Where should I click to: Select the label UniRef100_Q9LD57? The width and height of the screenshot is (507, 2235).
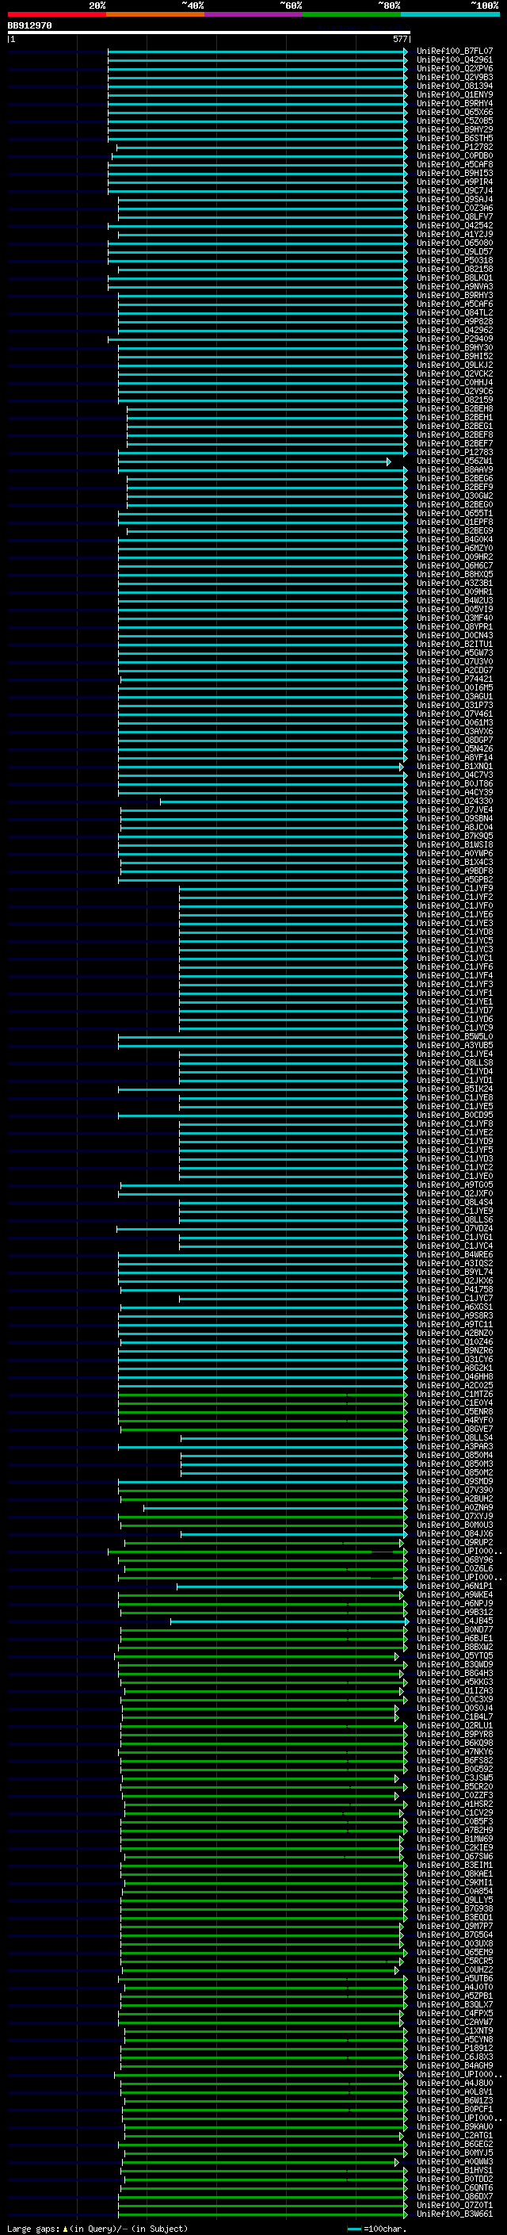coord(455,251)
